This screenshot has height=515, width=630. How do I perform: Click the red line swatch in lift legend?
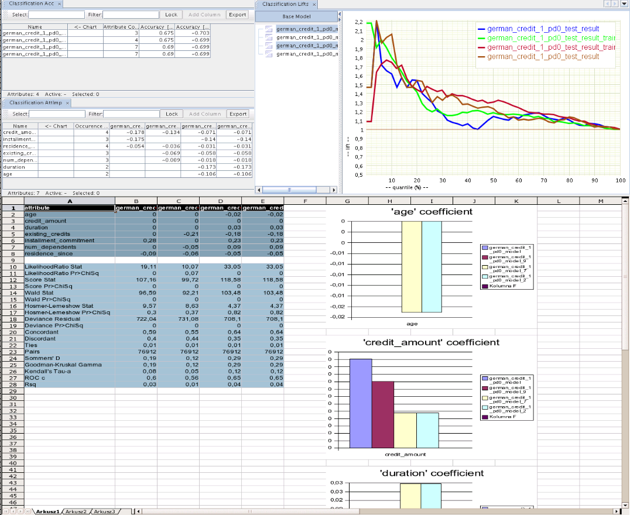coord(481,47)
